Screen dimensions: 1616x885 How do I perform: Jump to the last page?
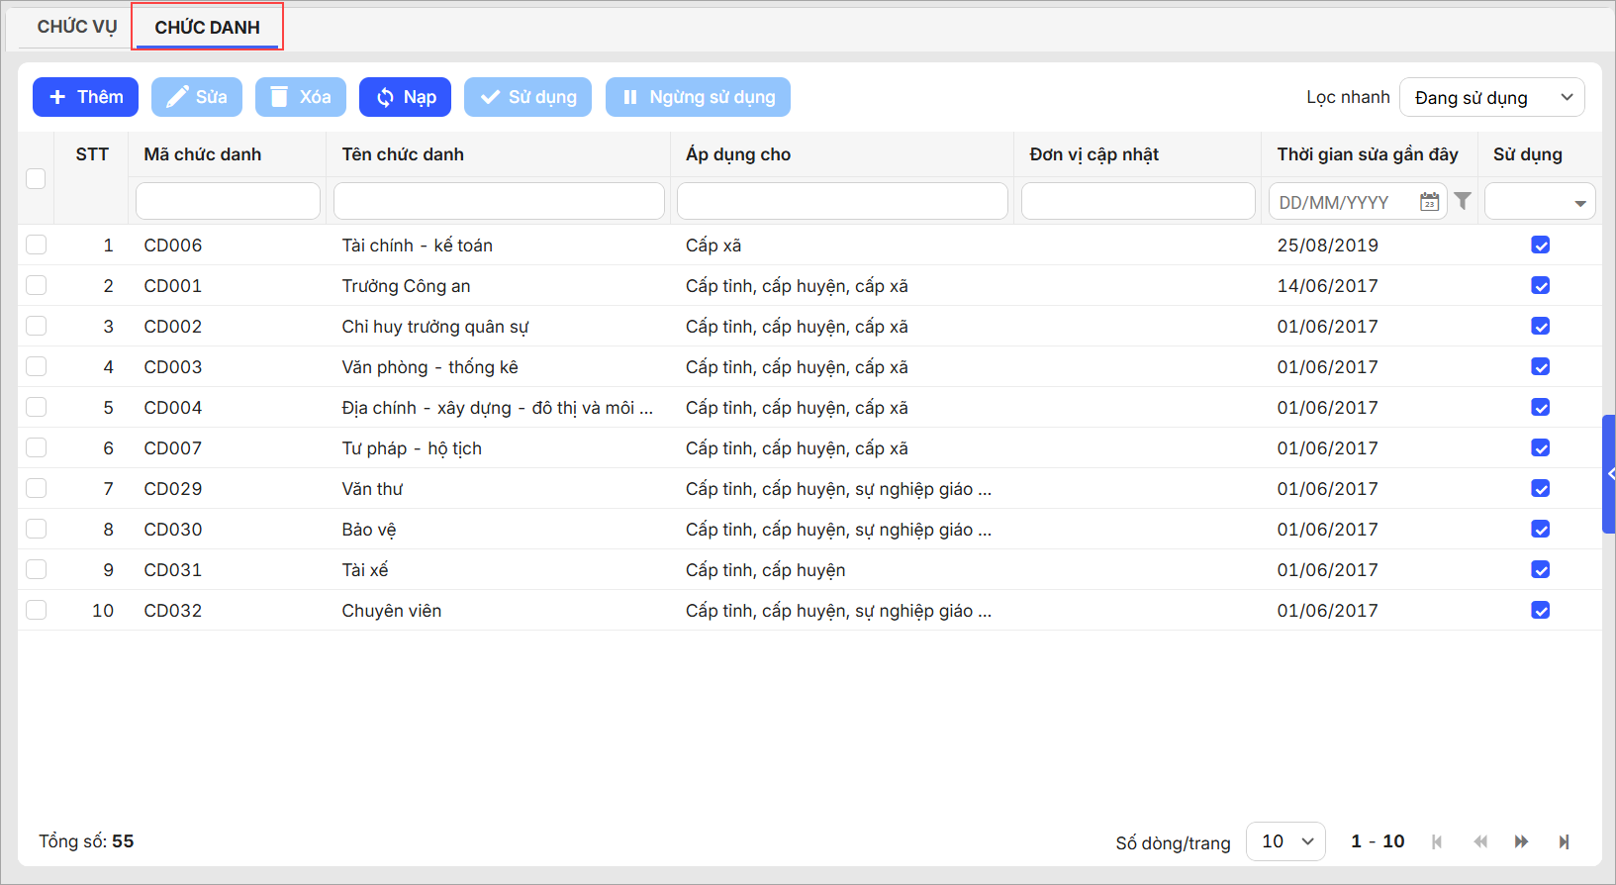click(x=1564, y=841)
